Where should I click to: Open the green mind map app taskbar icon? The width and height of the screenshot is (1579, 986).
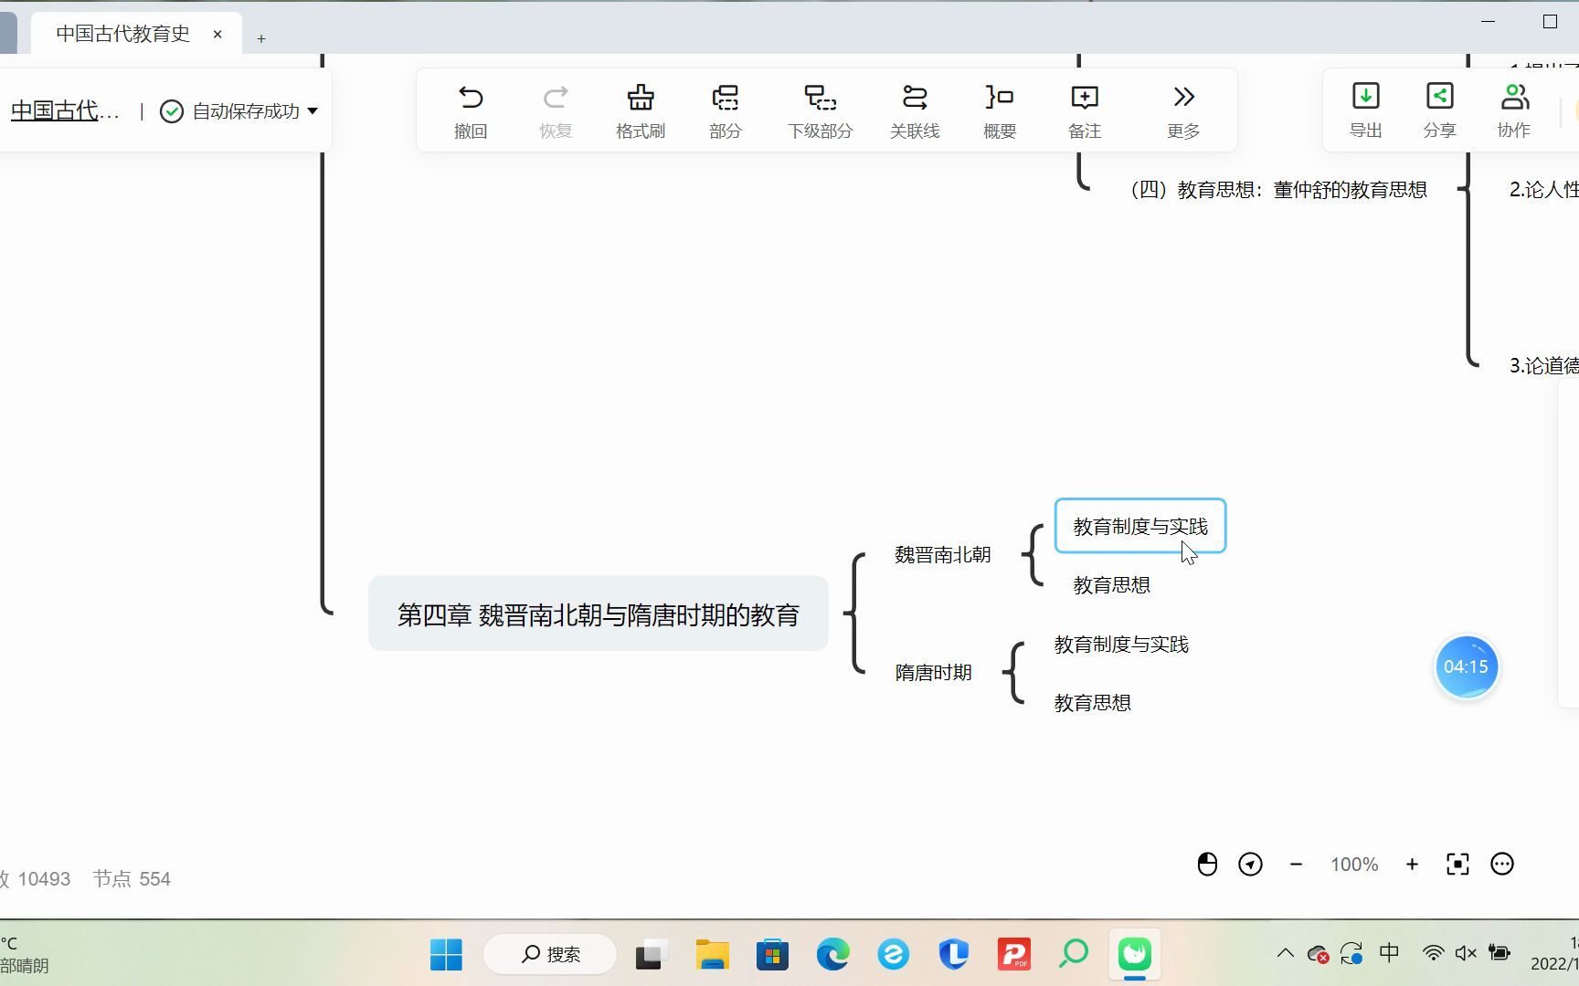(x=1134, y=955)
